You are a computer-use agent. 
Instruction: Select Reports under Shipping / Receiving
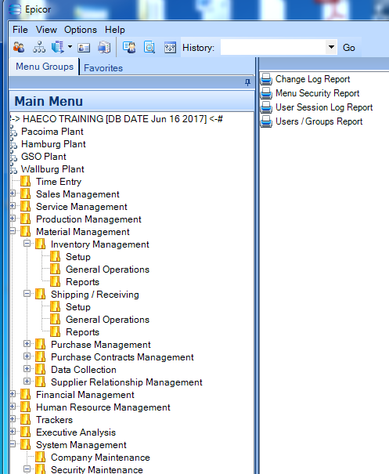[82, 332]
